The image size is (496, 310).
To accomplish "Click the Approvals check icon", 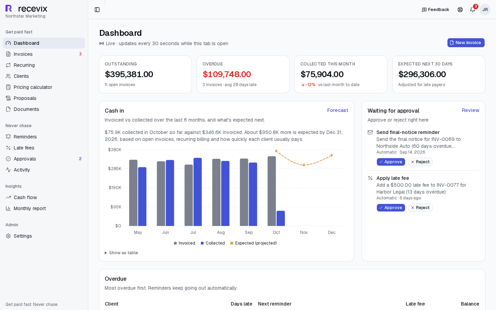I will pos(8,159).
